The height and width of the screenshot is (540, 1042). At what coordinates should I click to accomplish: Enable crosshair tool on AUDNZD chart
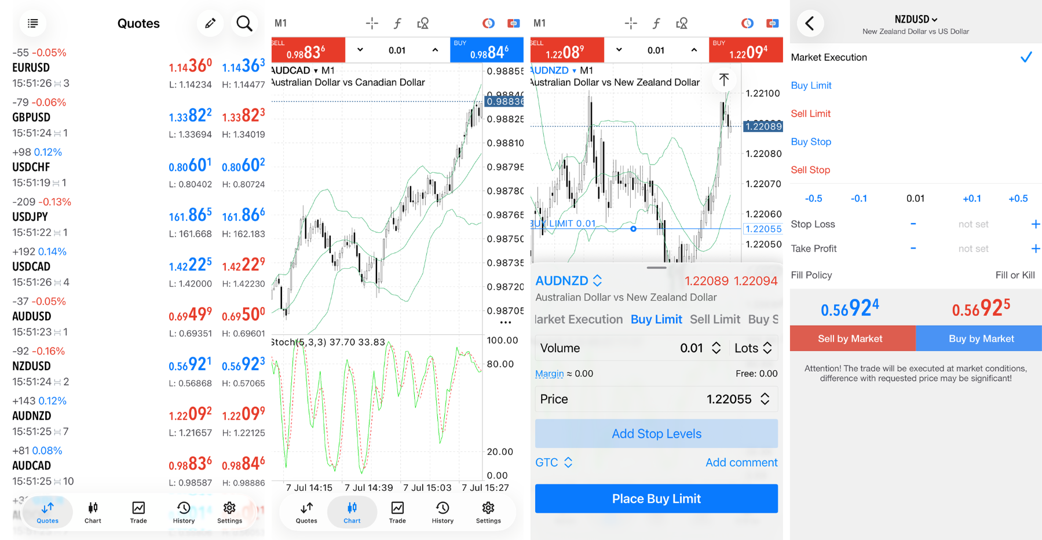631,23
